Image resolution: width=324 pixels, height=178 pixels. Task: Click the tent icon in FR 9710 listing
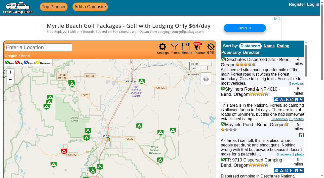pyautogui.click(x=281, y=170)
